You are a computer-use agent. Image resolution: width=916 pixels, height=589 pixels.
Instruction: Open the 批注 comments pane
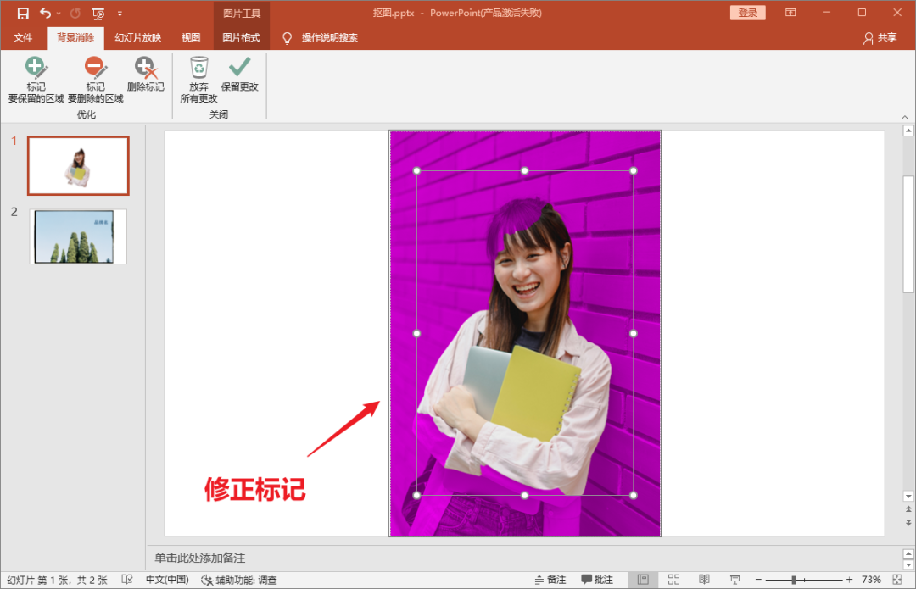pyautogui.click(x=597, y=580)
